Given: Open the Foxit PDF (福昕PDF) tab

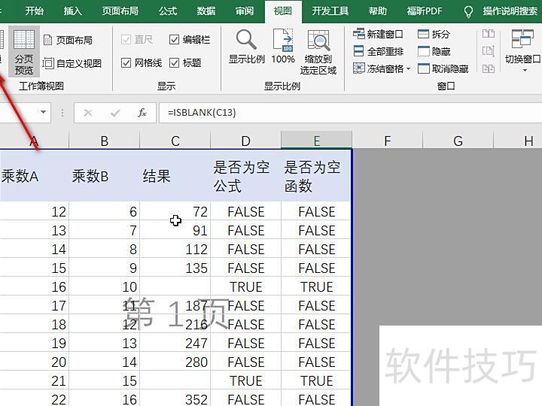Looking at the screenshot, I should [425, 11].
